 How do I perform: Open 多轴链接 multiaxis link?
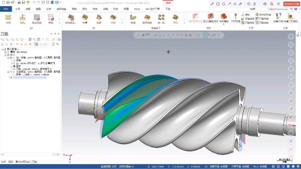pyautogui.click(x=248, y=19)
